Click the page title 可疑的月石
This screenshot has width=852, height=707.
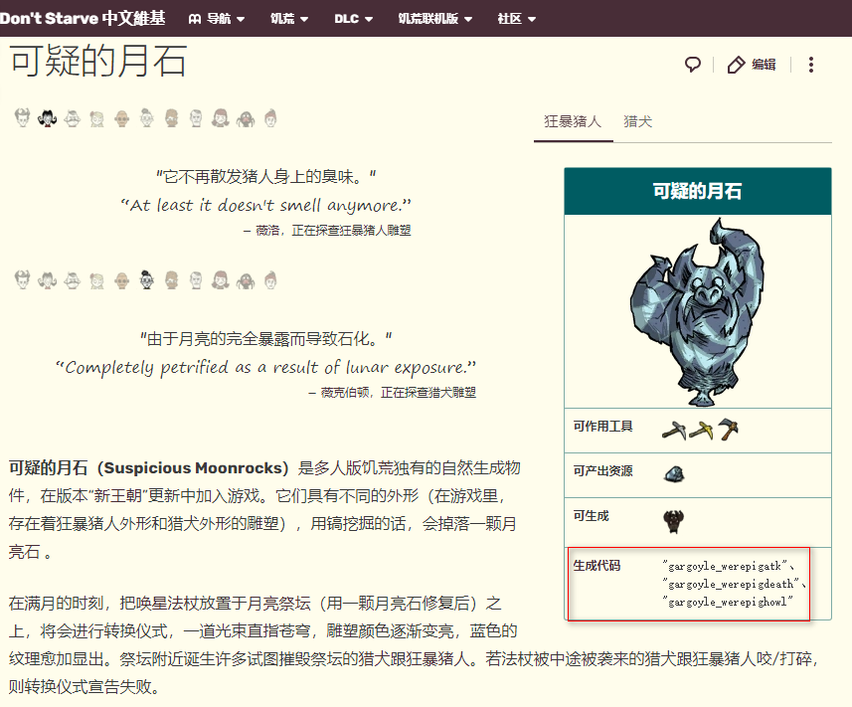pos(98,61)
